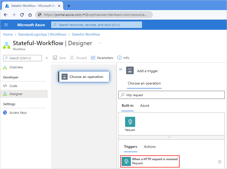Click the Access Keys sidebar icon
The height and width of the screenshot is (169, 227).
click(x=5, y=112)
